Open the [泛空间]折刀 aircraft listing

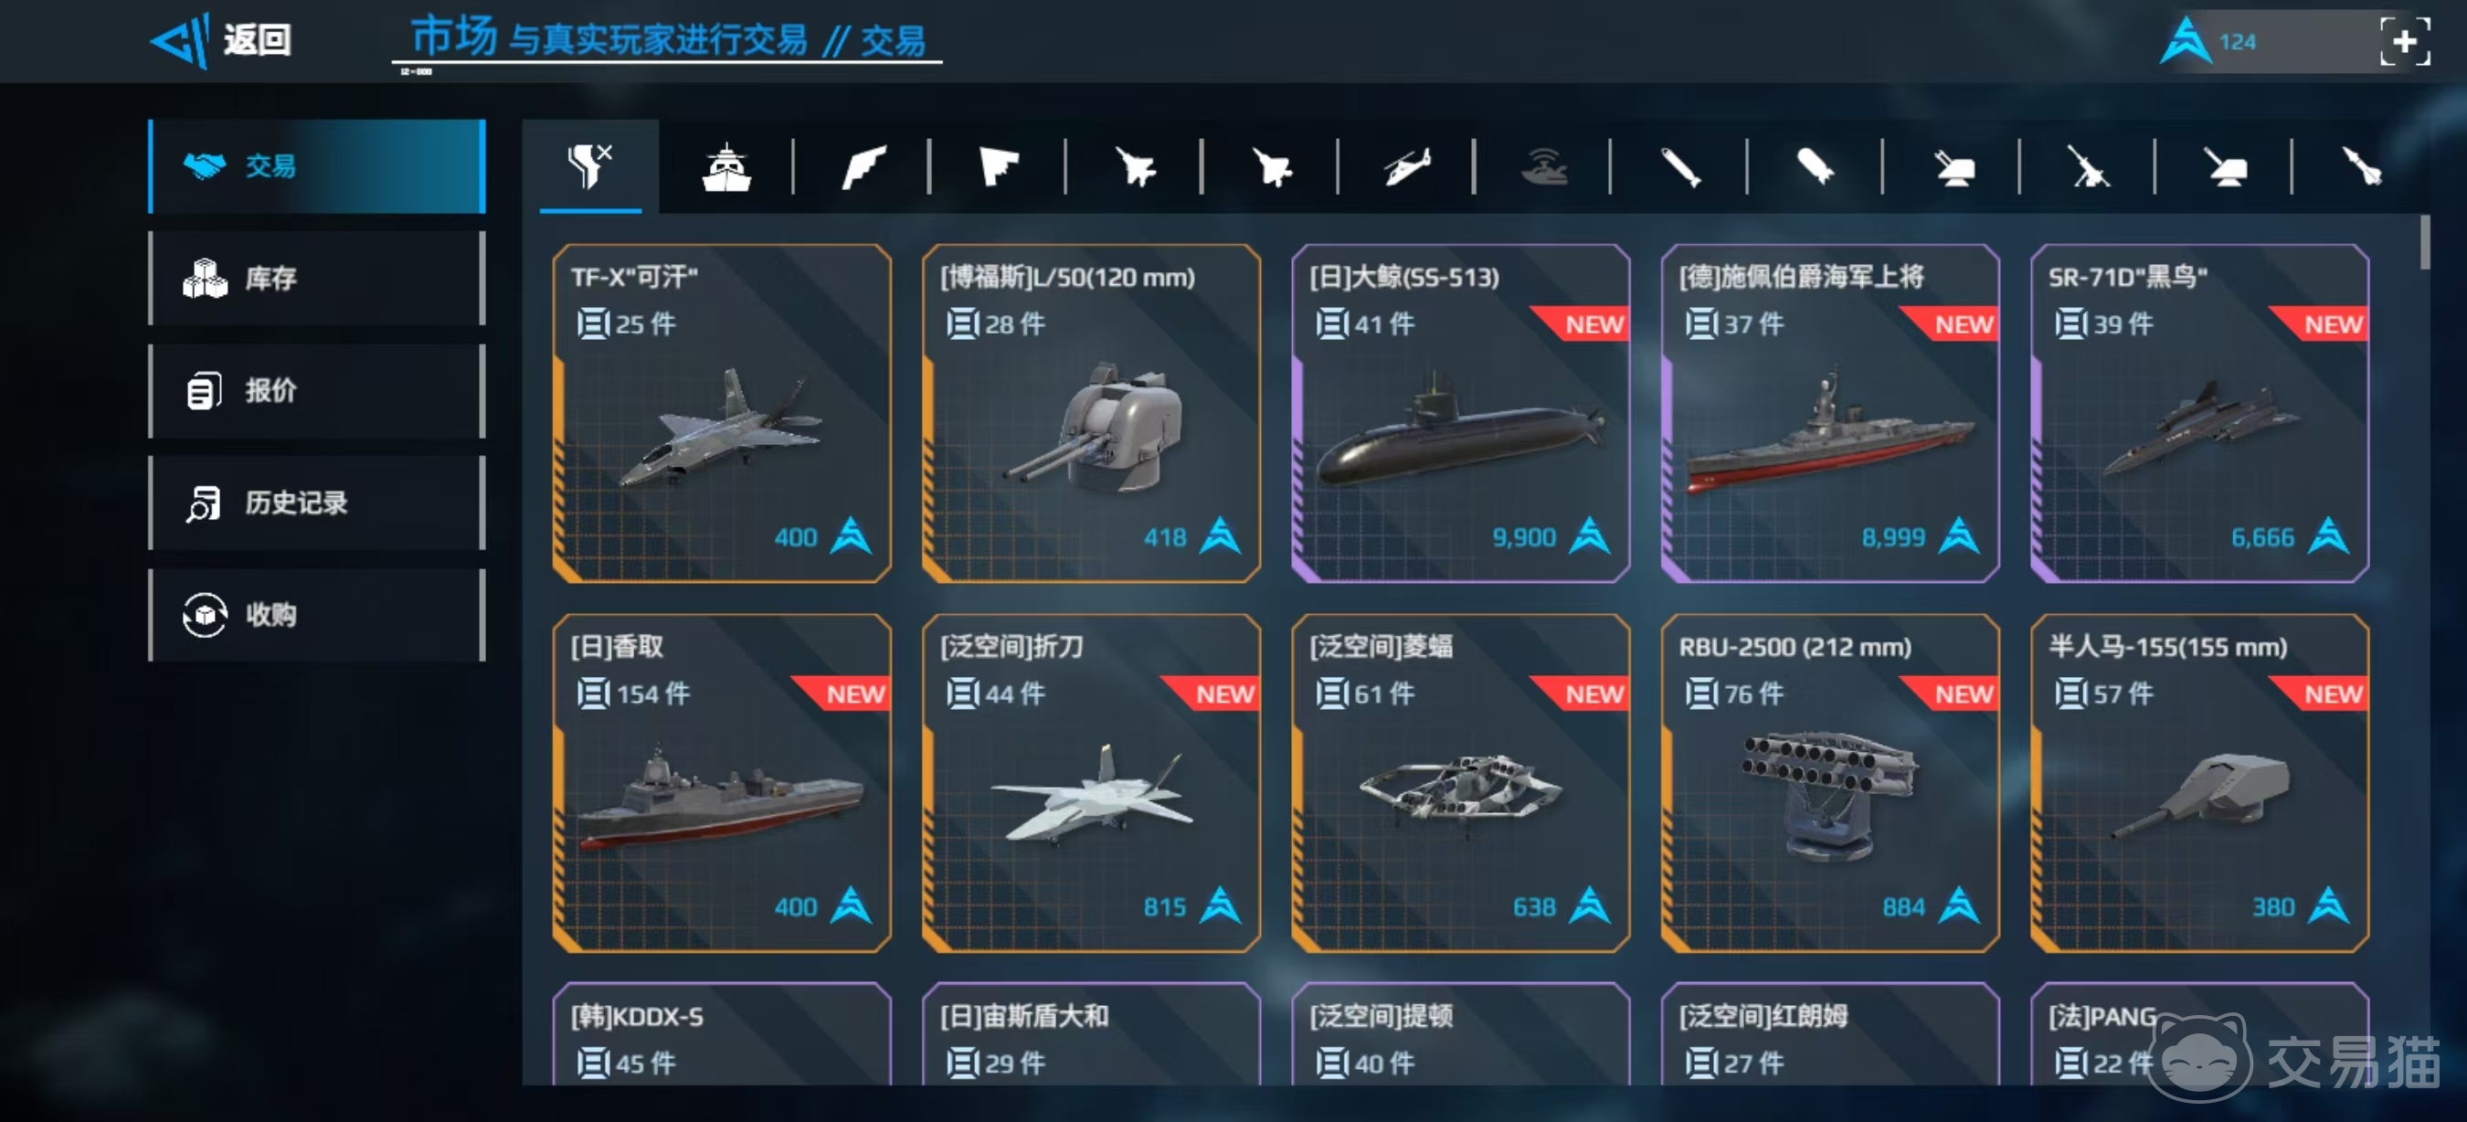(1091, 782)
